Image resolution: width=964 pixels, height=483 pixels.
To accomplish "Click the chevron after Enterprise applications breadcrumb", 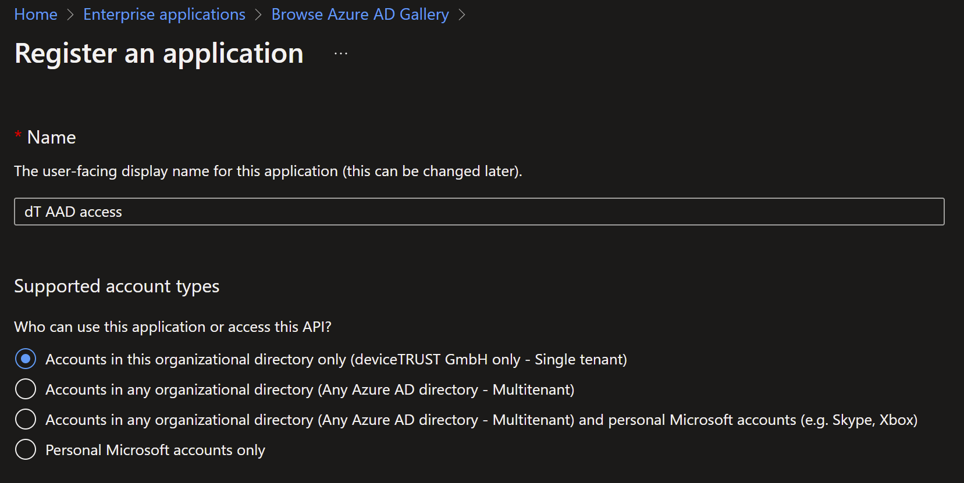I will tap(258, 15).
